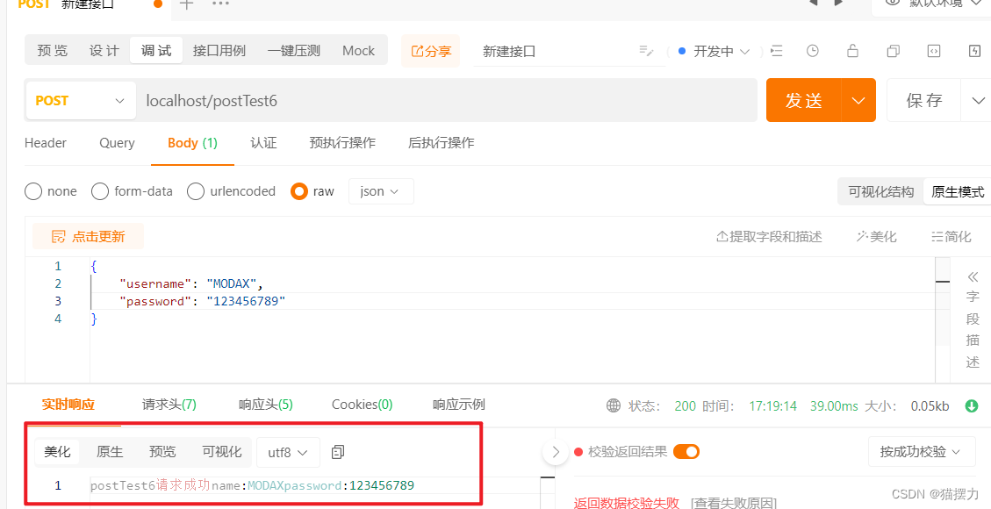Click the JSON line "username": "MODAX"
The width and height of the screenshot is (991, 509).
[x=190, y=283]
